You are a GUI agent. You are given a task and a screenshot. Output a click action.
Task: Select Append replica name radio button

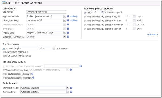[x=4, y=49]
